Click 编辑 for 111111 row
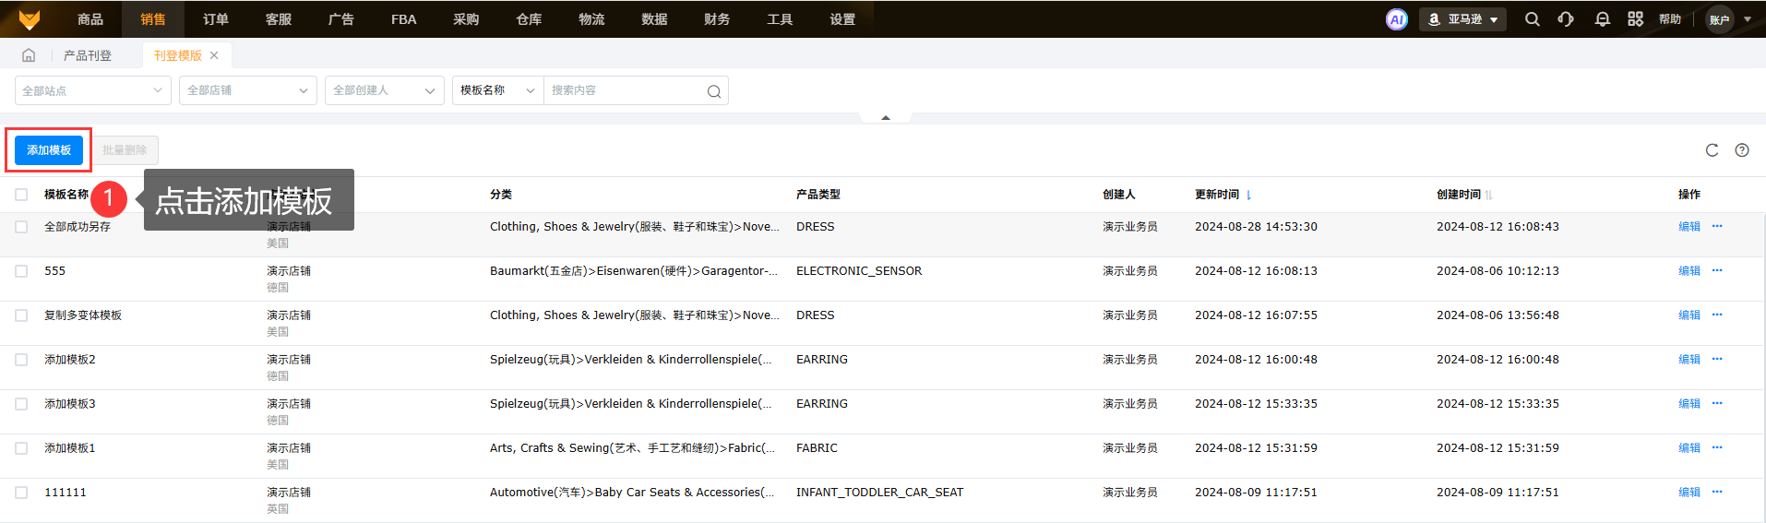The height and width of the screenshot is (523, 1766). (1688, 493)
